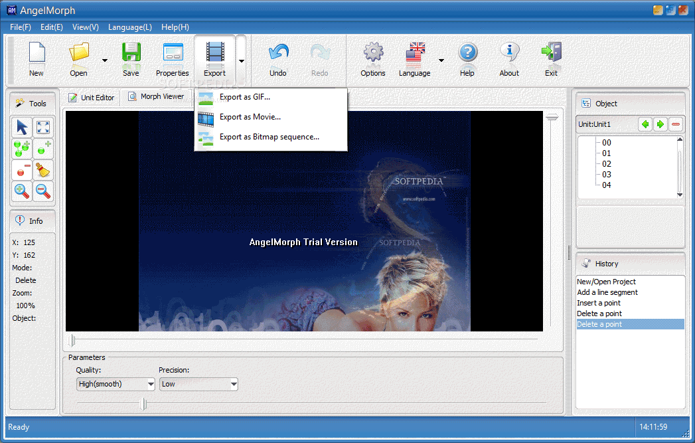Select the insert point tool
This screenshot has width=695, height=443.
tap(43, 149)
